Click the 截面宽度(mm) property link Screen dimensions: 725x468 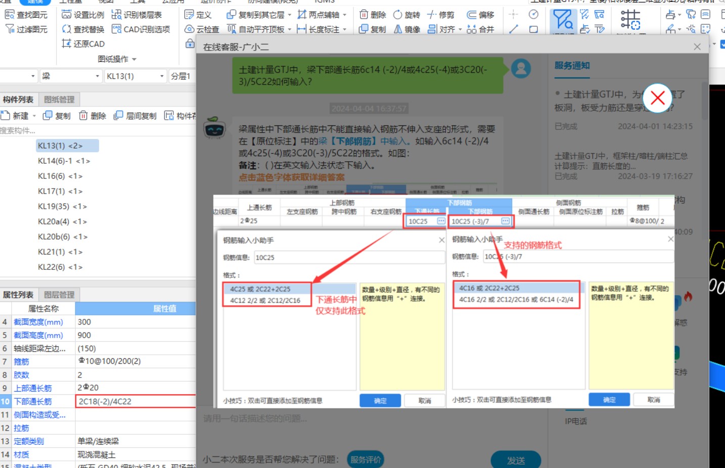[x=38, y=322]
